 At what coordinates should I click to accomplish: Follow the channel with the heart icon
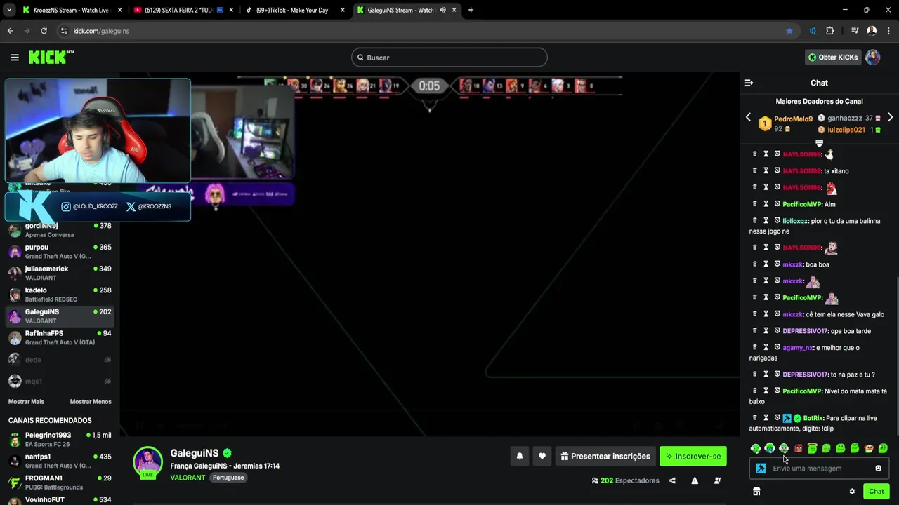[542, 456]
